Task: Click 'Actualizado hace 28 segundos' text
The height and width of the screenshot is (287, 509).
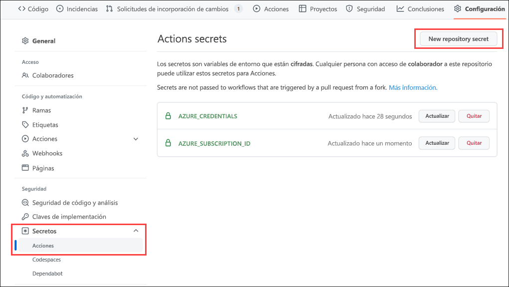Action: (370, 116)
